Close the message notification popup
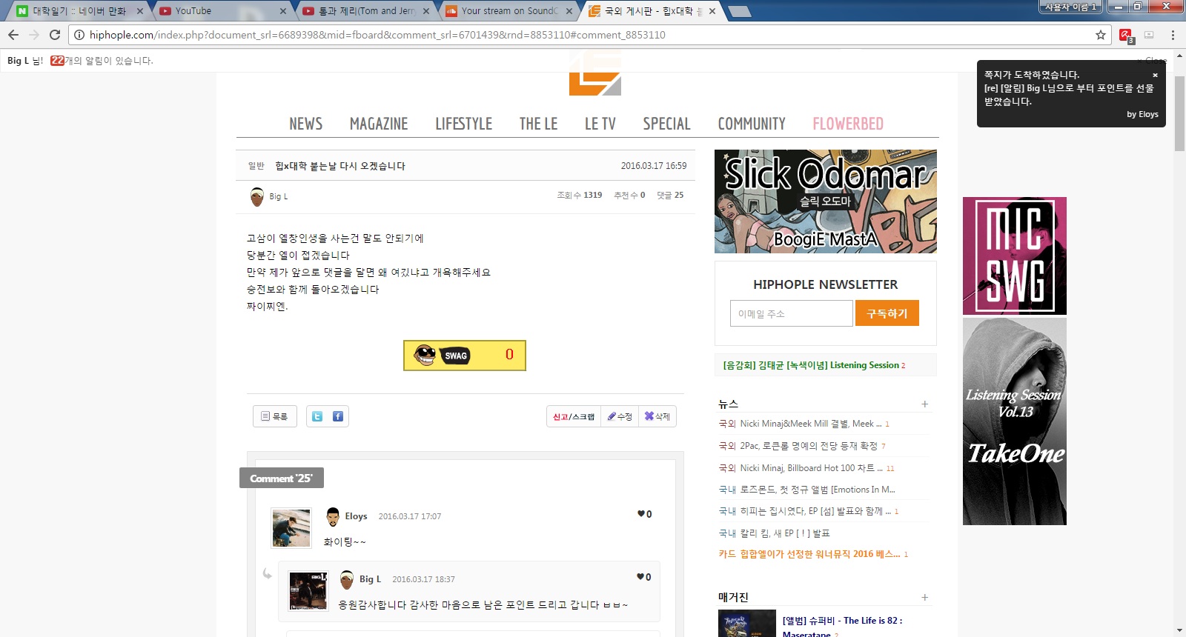The height and width of the screenshot is (637, 1186). pyautogui.click(x=1155, y=75)
